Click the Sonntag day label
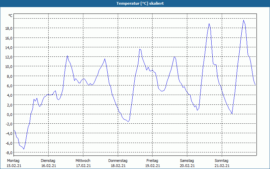The image size is (270, 169). coord(222,161)
